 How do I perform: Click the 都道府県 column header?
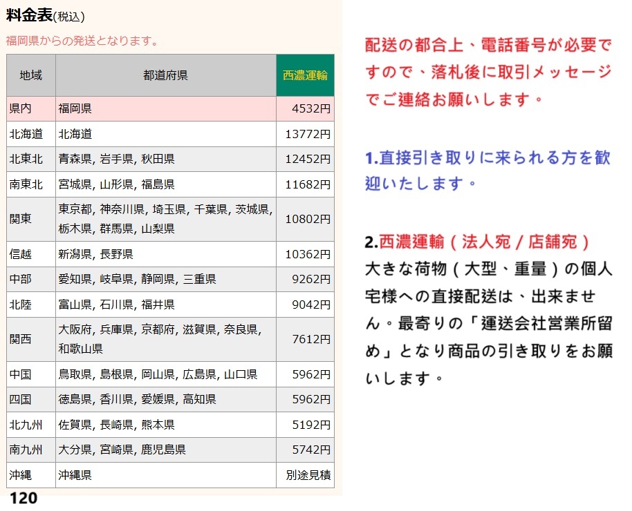165,74
